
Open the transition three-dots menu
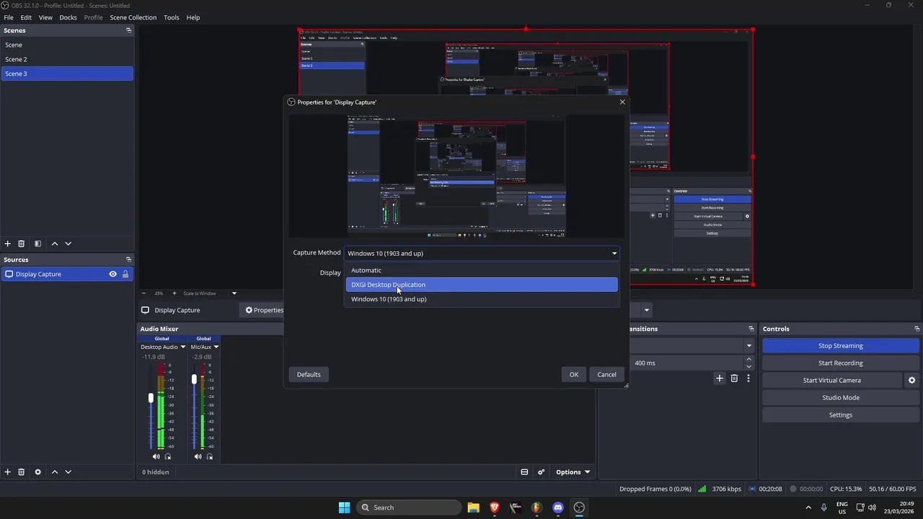(x=748, y=378)
